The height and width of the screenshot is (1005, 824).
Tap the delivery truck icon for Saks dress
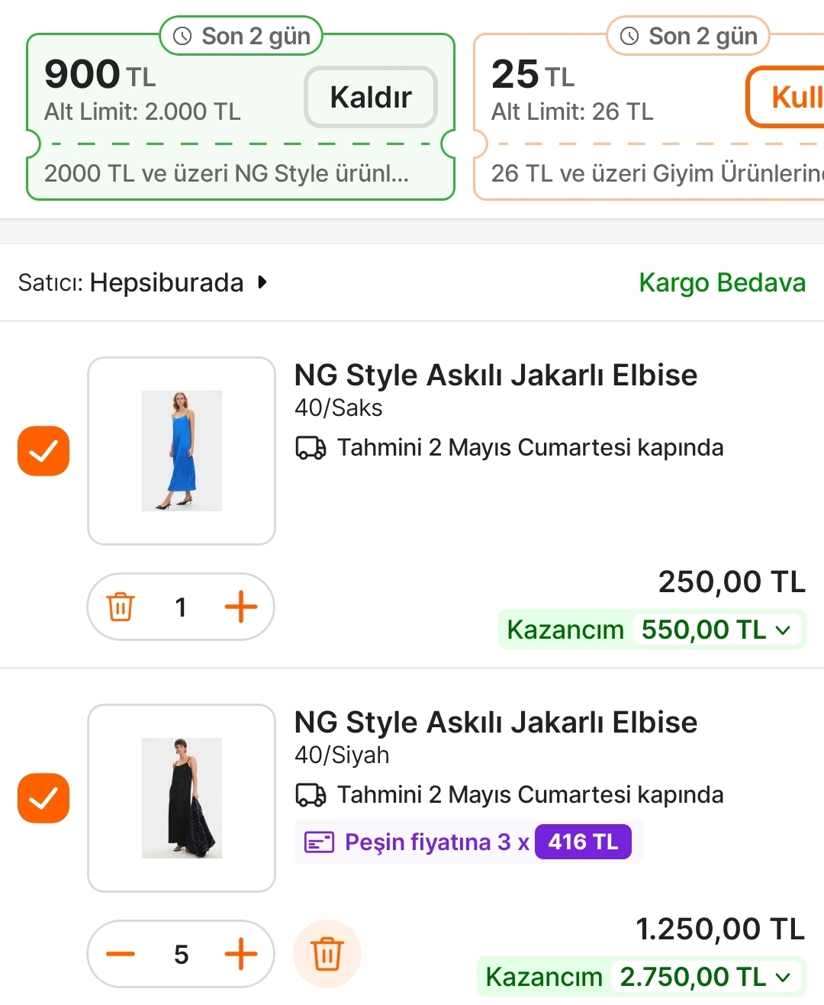pyautogui.click(x=311, y=448)
